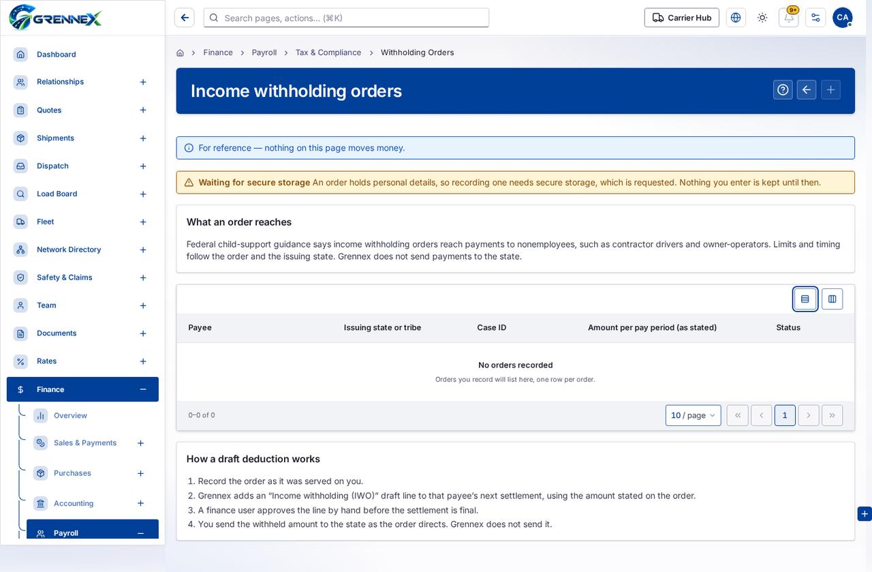Screen dimensions: 872x572
Task: Expand the Quotes section
Action: pyautogui.click(x=143, y=110)
